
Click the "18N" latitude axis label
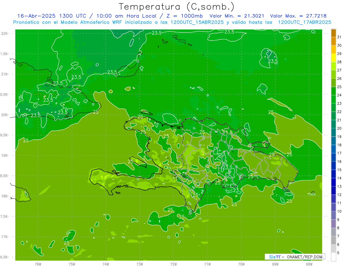pyautogui.click(x=4, y=196)
